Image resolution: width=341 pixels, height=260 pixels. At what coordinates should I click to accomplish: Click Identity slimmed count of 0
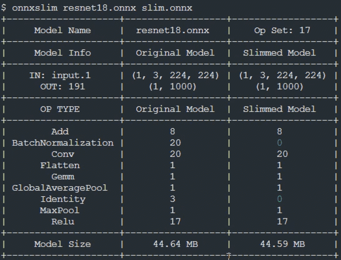tap(279, 199)
